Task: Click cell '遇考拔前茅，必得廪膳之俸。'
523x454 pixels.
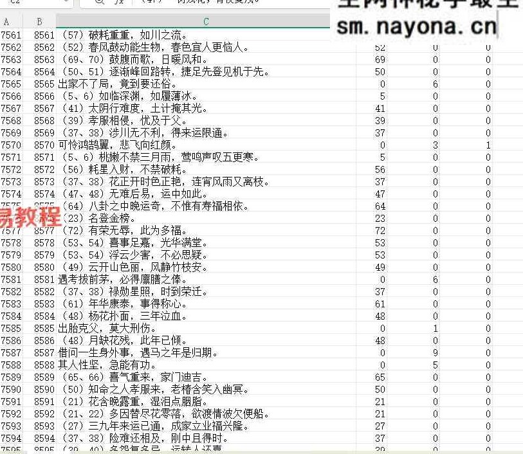Action: click(x=206, y=279)
